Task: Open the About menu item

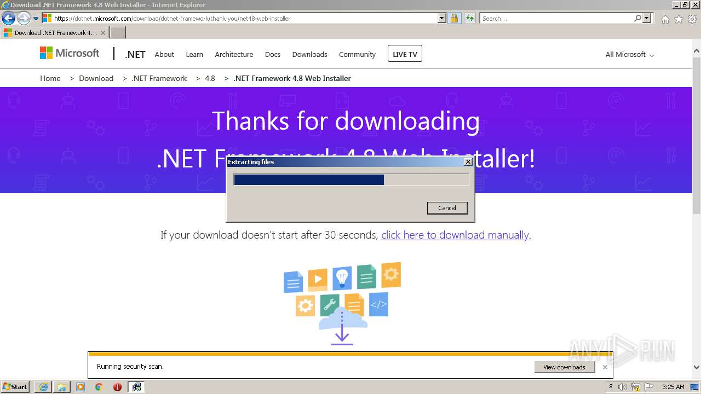Action: pos(164,54)
